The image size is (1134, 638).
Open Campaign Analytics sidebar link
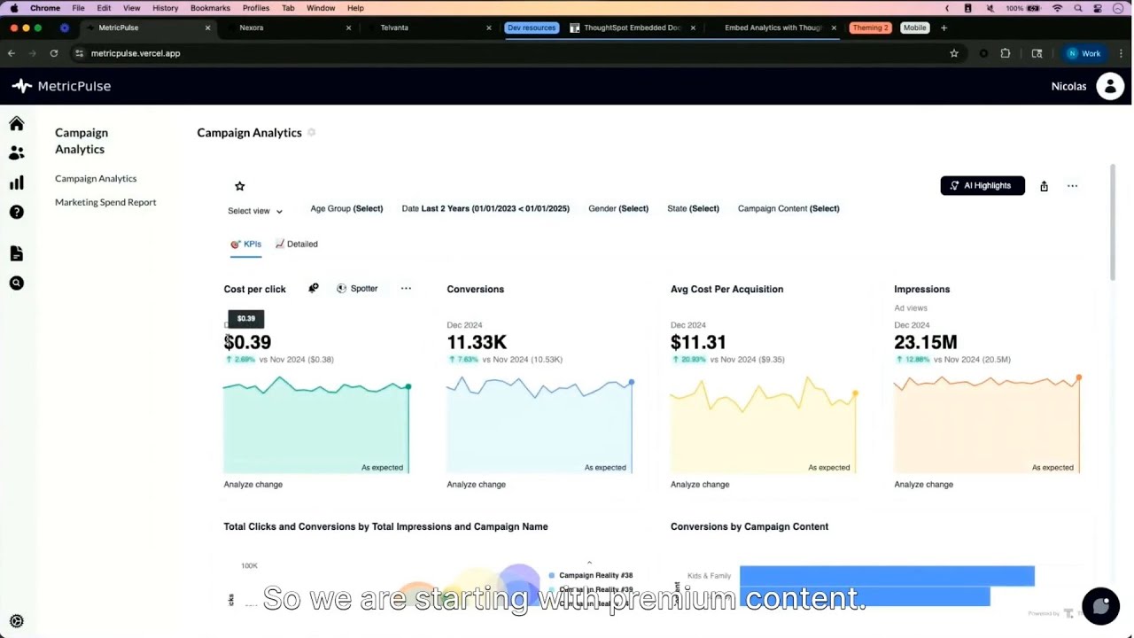pos(96,178)
